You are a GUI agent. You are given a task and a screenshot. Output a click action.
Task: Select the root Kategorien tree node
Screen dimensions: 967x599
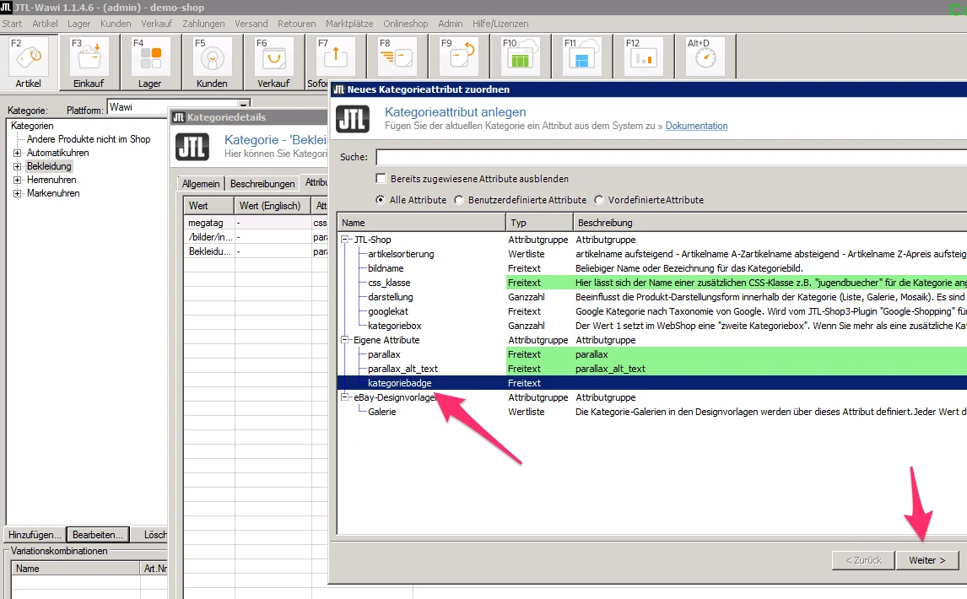point(32,126)
